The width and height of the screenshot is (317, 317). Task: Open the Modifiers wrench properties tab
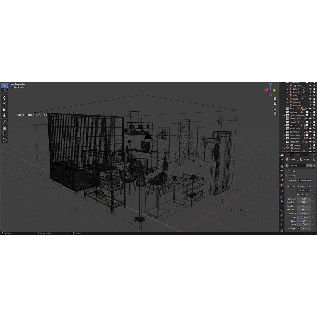(x=281, y=201)
